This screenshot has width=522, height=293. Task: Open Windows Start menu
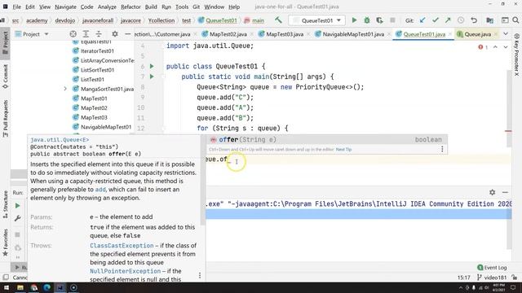click(x=6, y=287)
